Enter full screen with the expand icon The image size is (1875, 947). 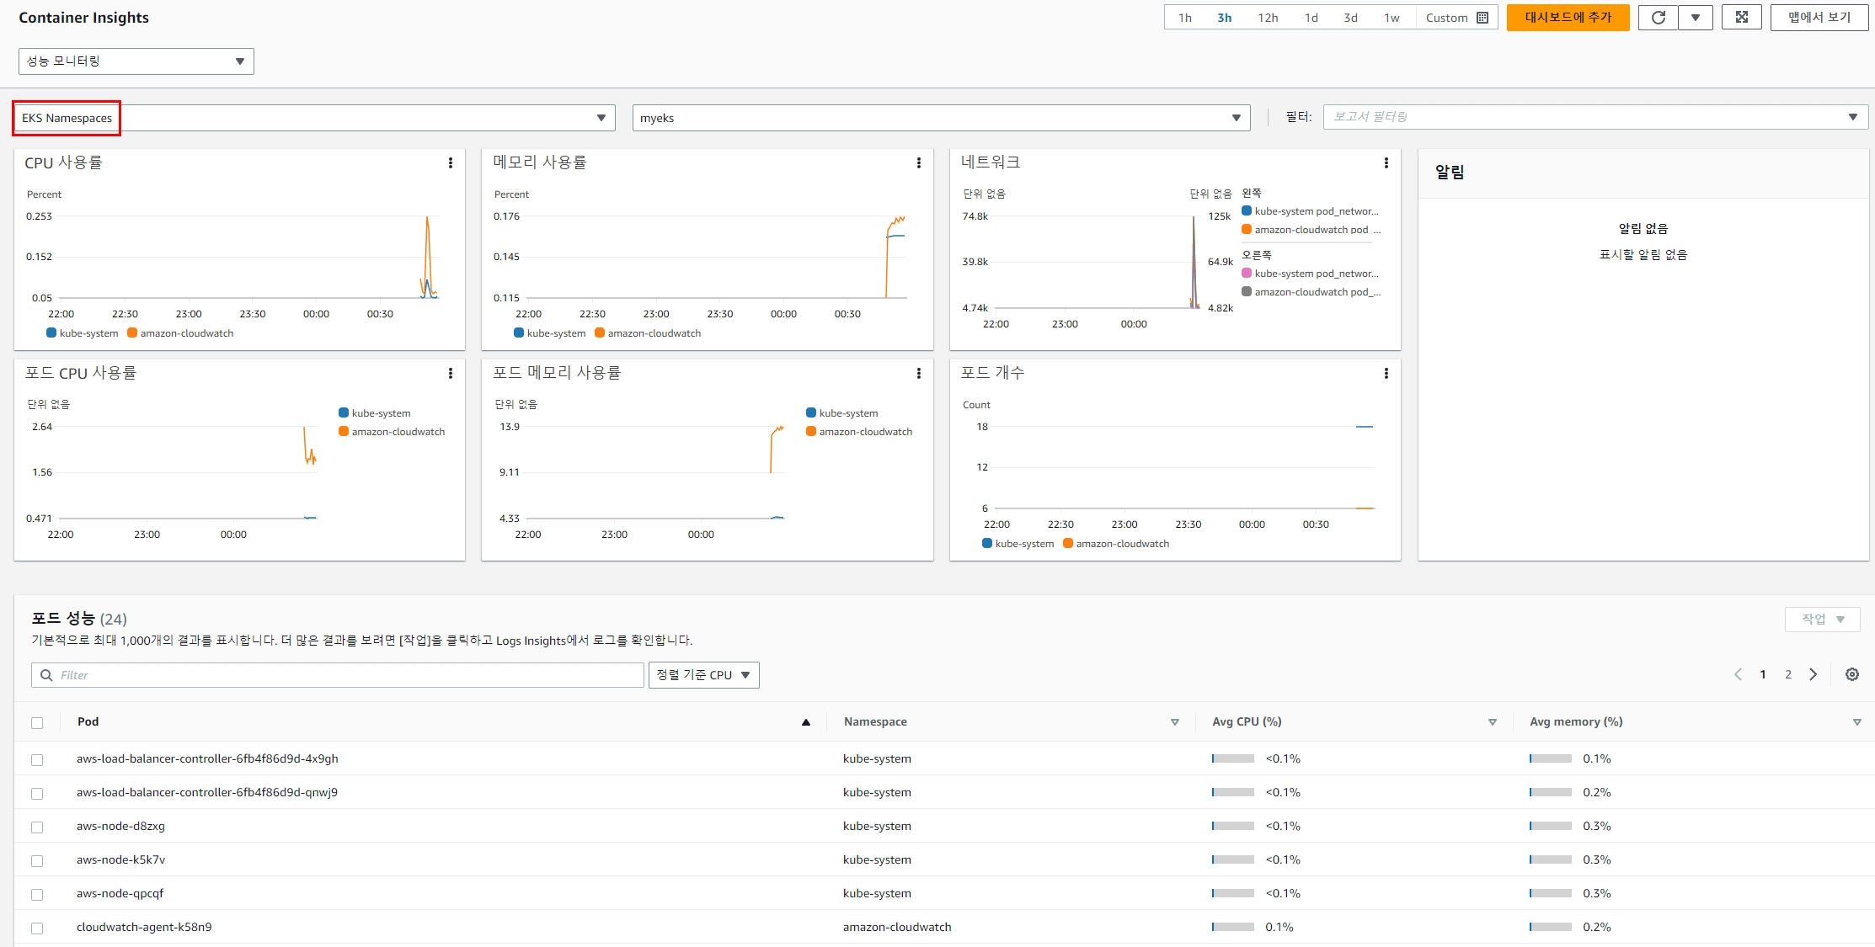pos(1741,18)
